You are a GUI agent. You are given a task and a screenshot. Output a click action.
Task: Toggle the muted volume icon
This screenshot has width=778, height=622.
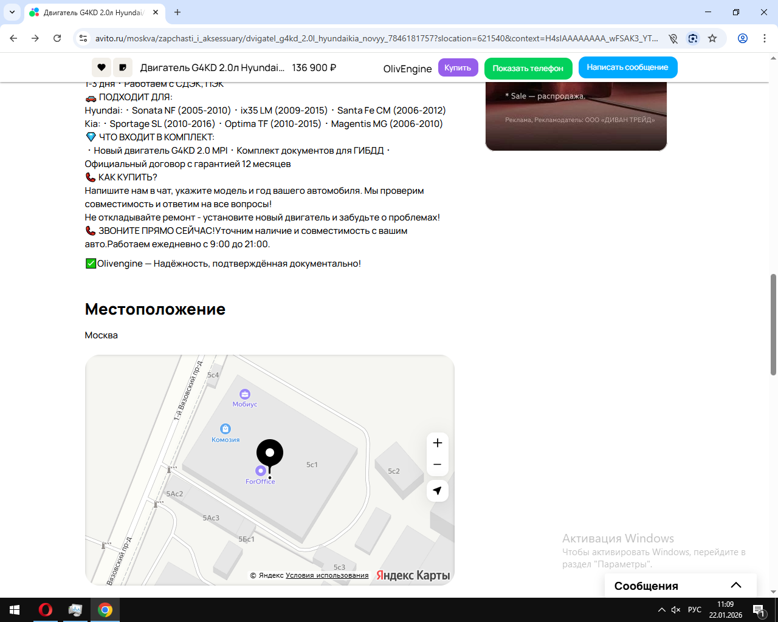676,610
